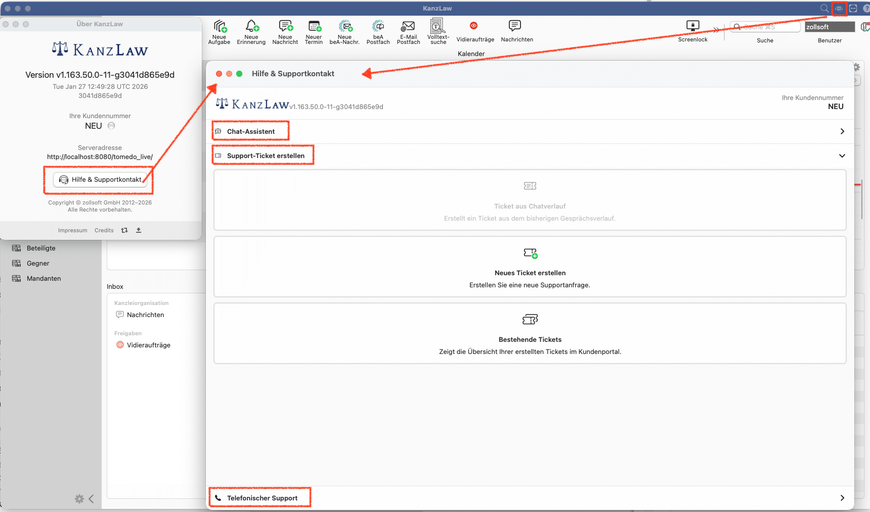Collapse the sidebar with the left chevron
This screenshot has height=512, width=870.
(92, 499)
